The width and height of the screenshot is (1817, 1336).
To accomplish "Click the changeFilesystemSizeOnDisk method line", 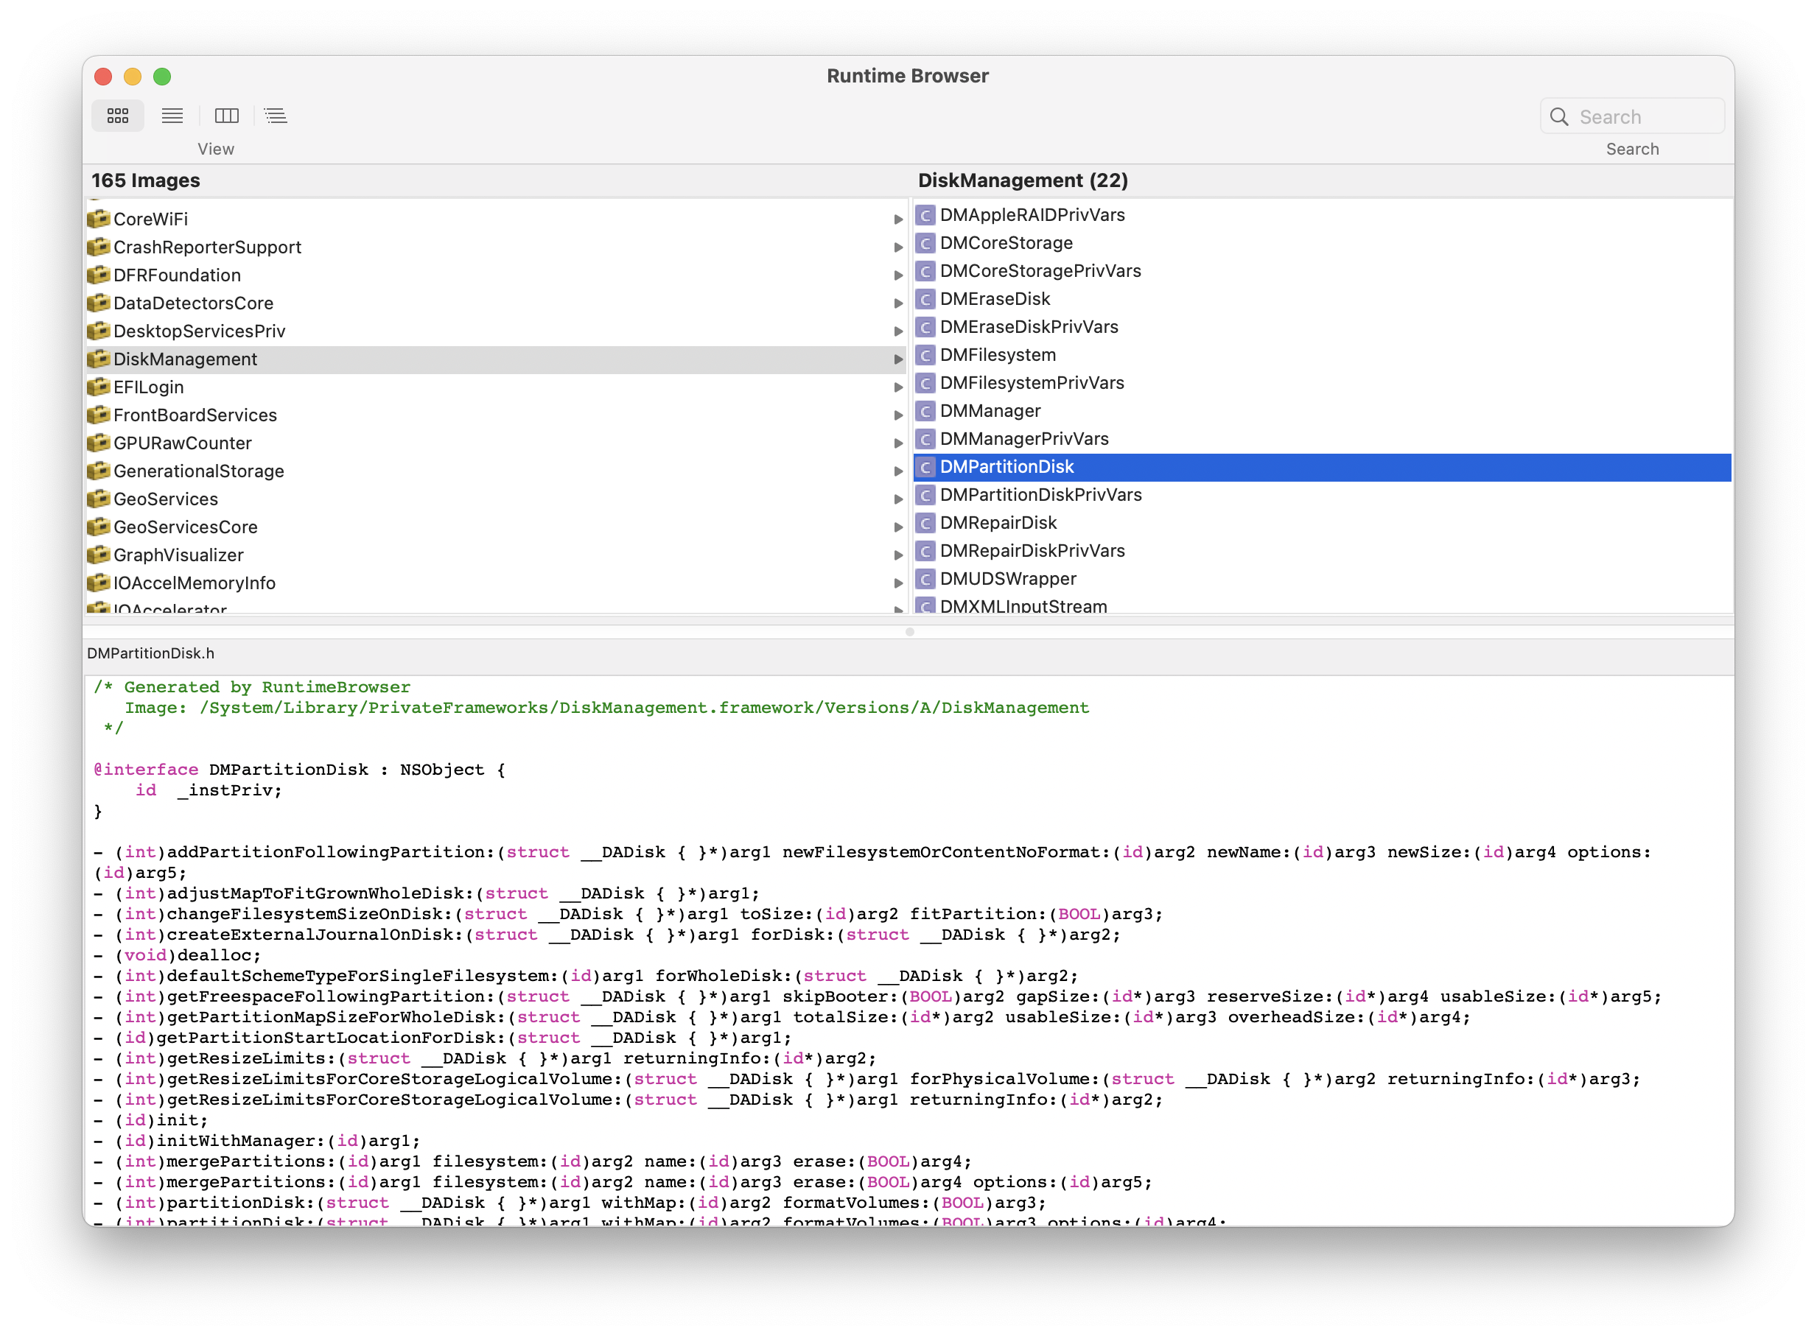I will point(628,914).
